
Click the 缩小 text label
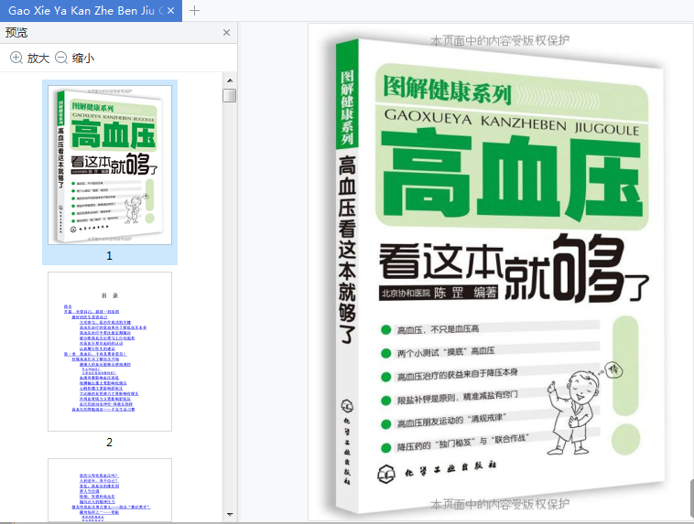click(x=83, y=58)
